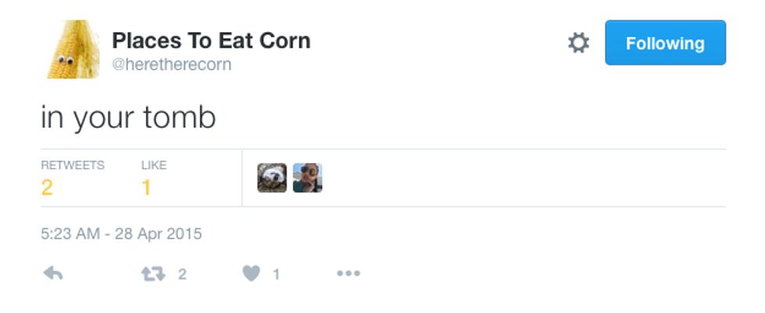Open the three-dot more options menu

[x=348, y=274]
